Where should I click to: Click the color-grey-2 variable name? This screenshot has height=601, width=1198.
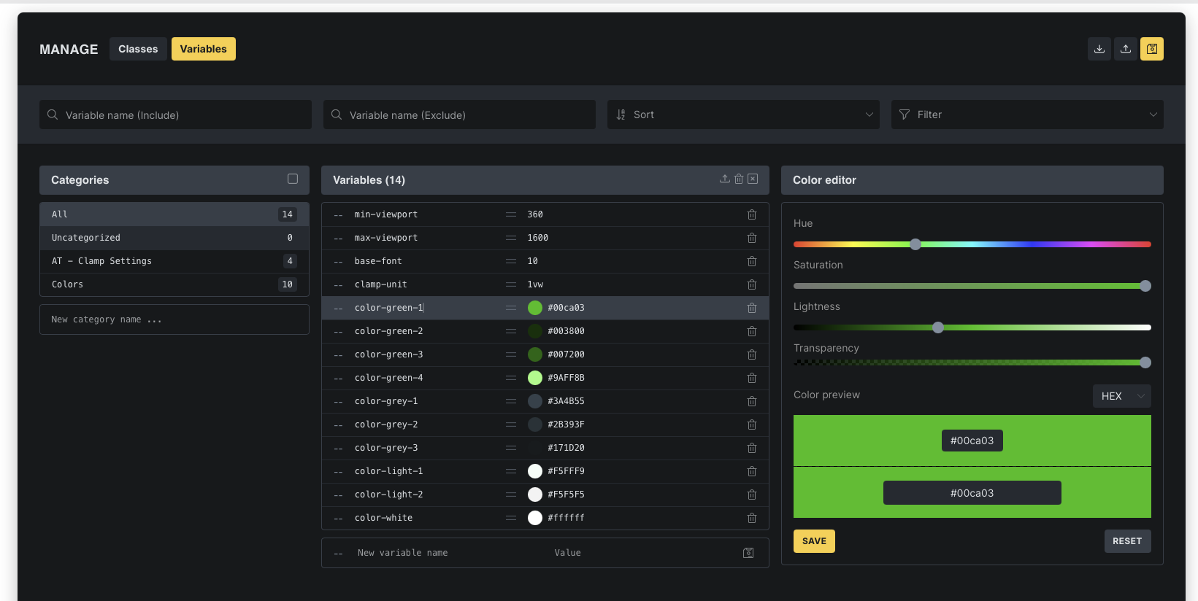386,424
